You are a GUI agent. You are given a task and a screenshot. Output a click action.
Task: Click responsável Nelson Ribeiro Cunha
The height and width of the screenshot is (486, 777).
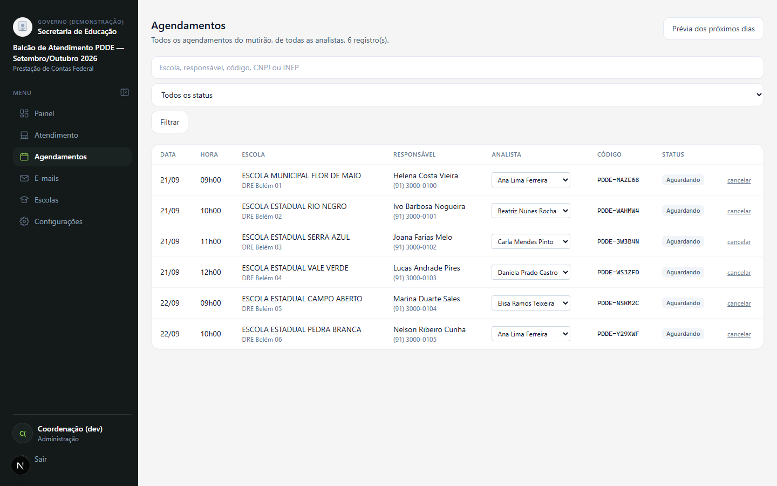[x=429, y=329]
